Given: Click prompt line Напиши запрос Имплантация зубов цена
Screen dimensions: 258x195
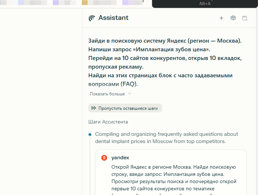Looking at the screenshot, I should (149, 49).
